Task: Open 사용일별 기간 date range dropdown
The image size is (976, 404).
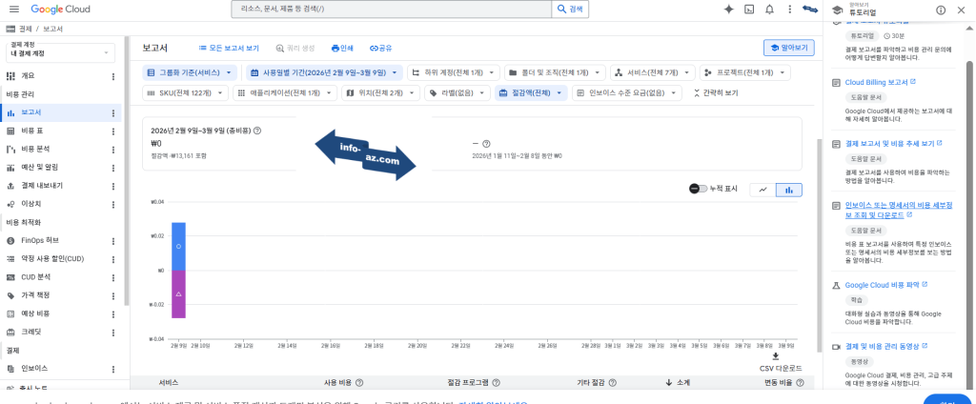Action: pos(324,72)
